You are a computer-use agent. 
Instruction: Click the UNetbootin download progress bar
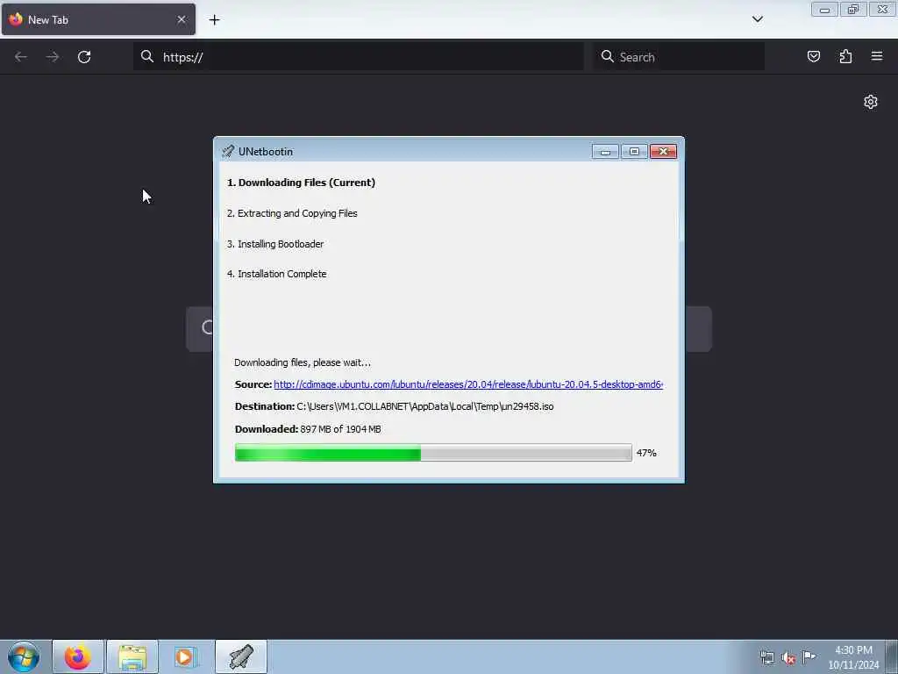[433, 453]
